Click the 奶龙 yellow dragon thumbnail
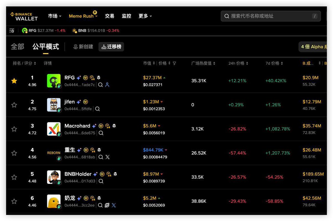Viewport: 333px width, 221px height. coord(54,201)
